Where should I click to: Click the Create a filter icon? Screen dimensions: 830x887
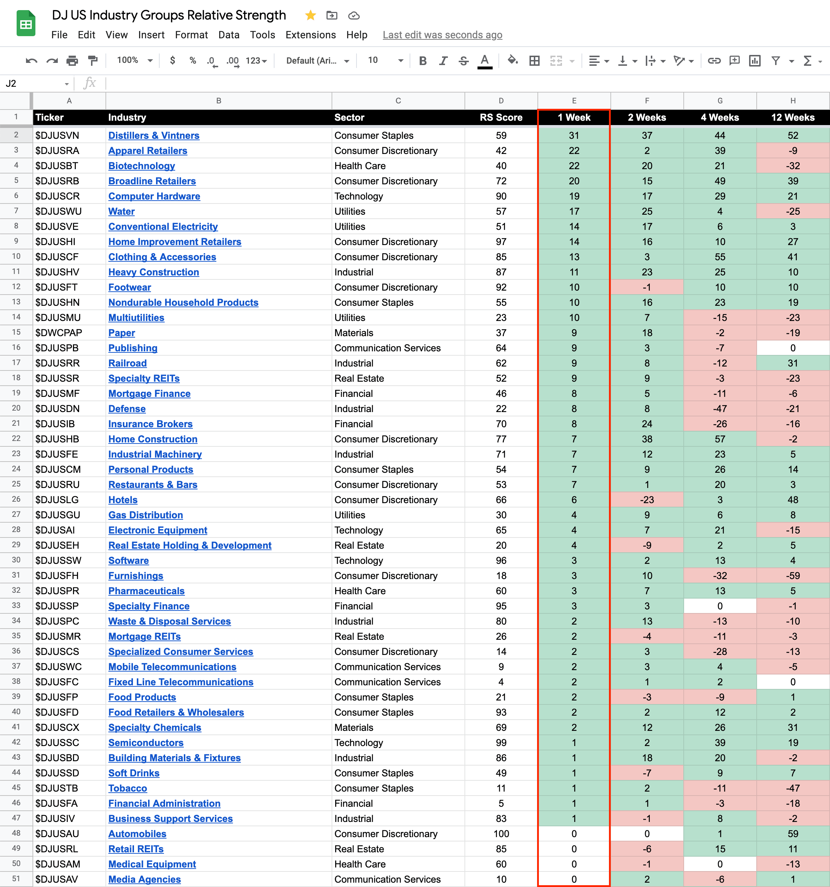click(x=775, y=61)
